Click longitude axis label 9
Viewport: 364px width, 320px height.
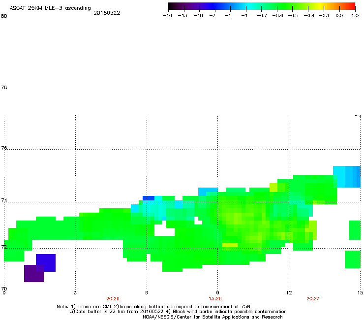[x=217, y=293]
